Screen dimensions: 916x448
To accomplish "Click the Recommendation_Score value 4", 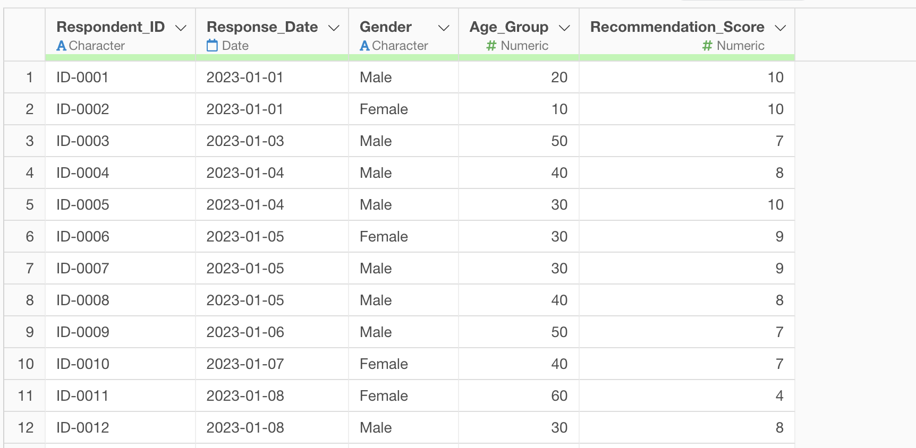I will 779,396.
